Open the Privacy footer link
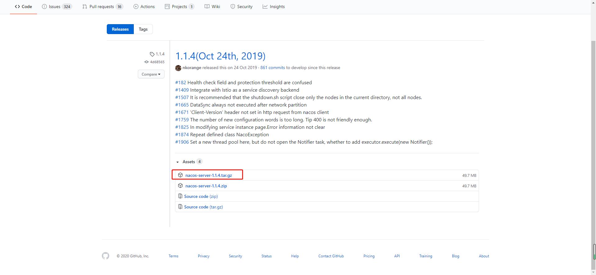The width and height of the screenshot is (596, 275). click(x=204, y=256)
